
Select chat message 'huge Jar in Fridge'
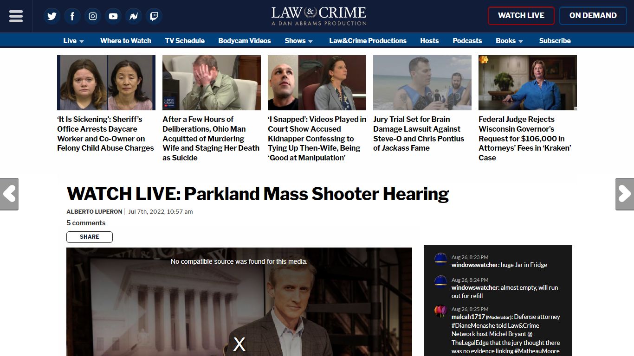click(524, 265)
